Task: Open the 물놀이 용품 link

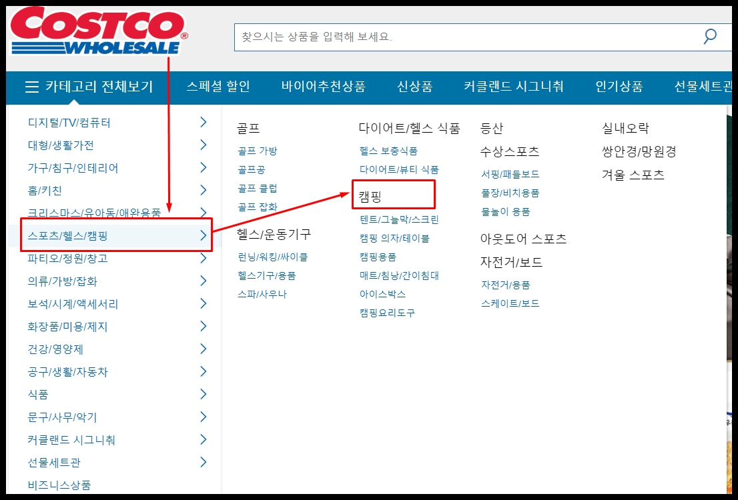Action: pyautogui.click(x=506, y=211)
